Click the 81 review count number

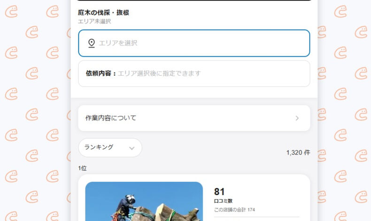click(219, 192)
